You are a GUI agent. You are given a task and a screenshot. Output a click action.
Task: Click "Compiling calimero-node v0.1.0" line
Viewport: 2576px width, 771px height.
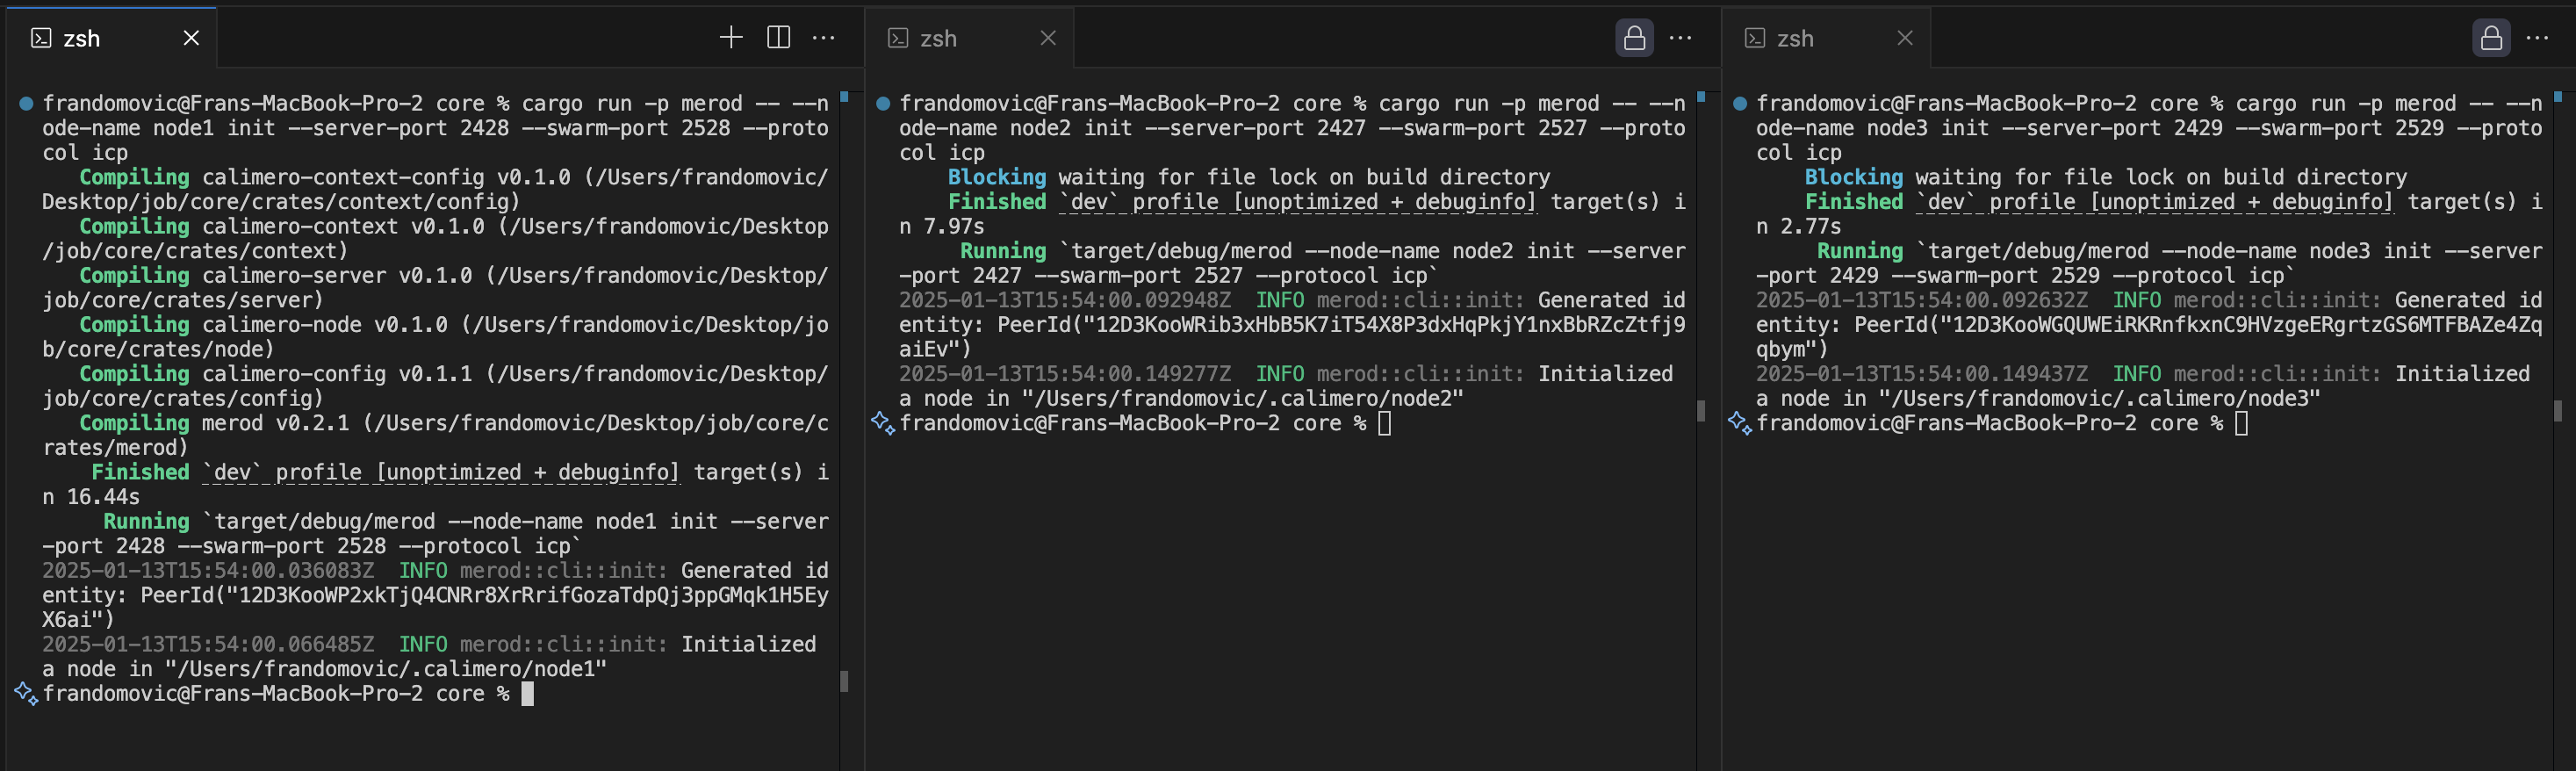coord(435,336)
